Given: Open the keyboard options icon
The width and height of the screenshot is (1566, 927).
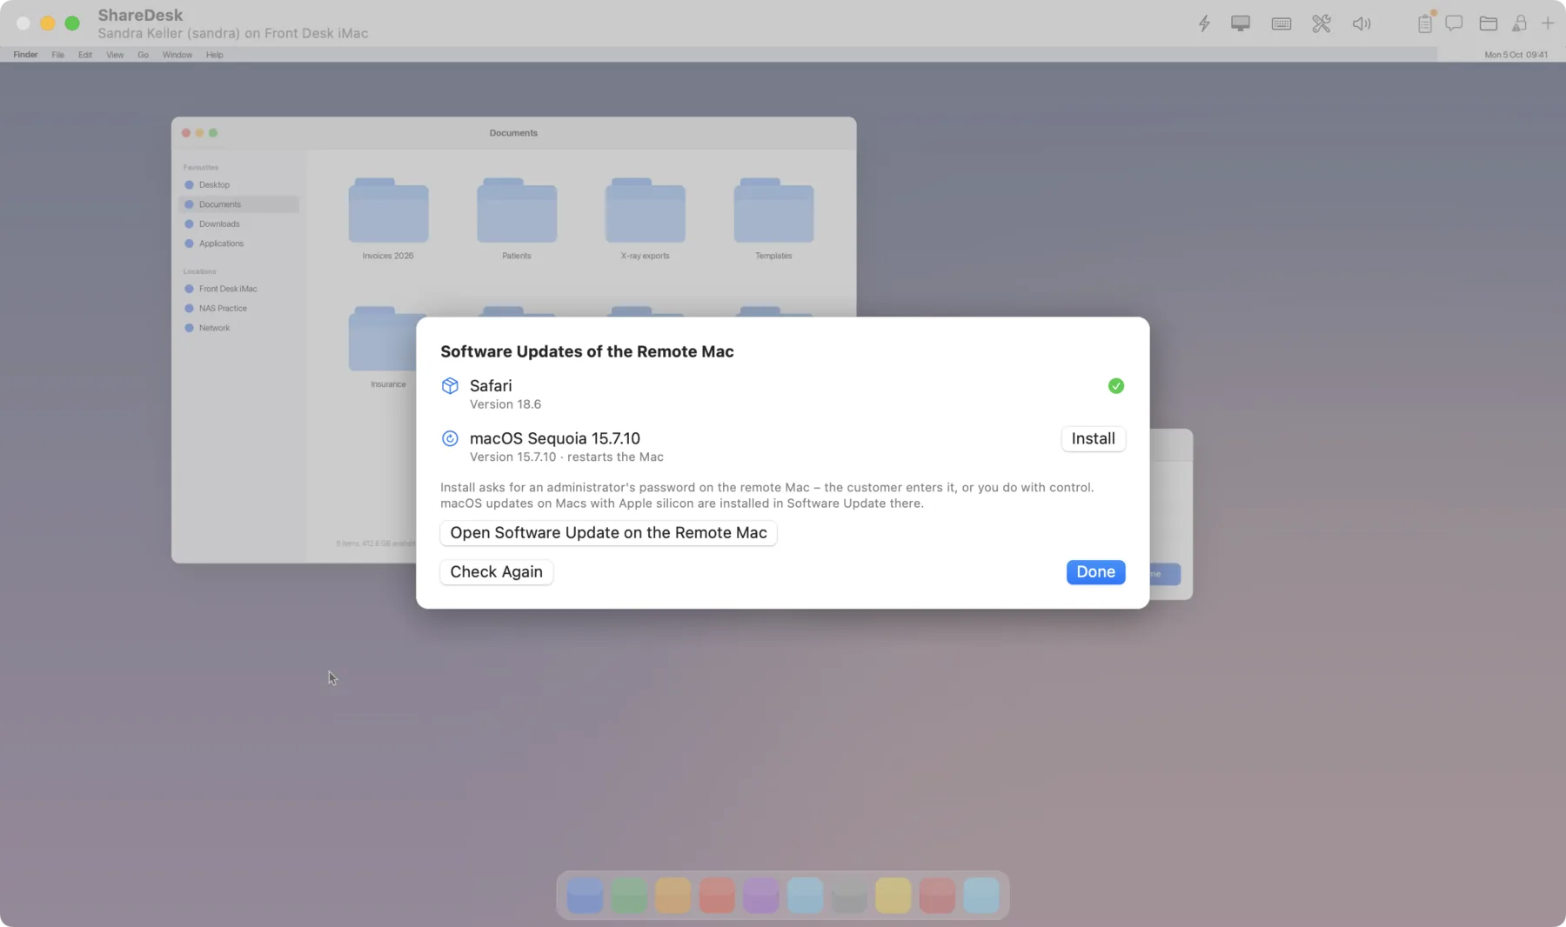Looking at the screenshot, I should click(x=1282, y=23).
